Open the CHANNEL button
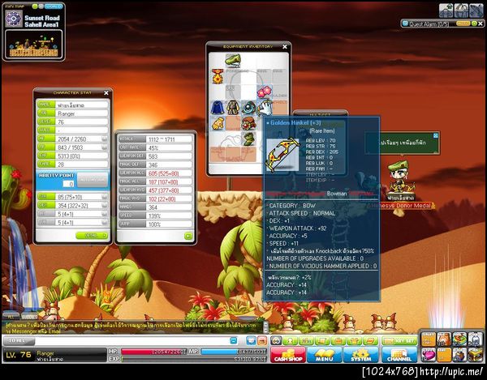Image resolution: width=487 pixels, height=380 pixels. coord(399,355)
